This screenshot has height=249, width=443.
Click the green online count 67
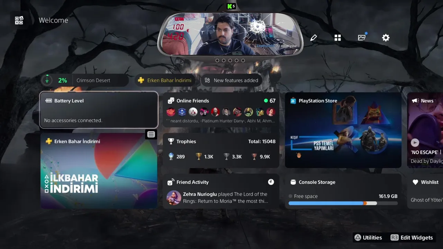click(x=270, y=101)
